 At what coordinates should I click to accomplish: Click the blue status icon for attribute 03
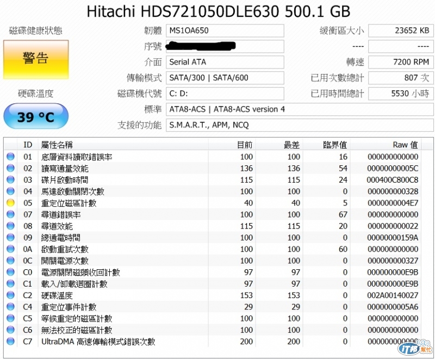click(x=10, y=180)
